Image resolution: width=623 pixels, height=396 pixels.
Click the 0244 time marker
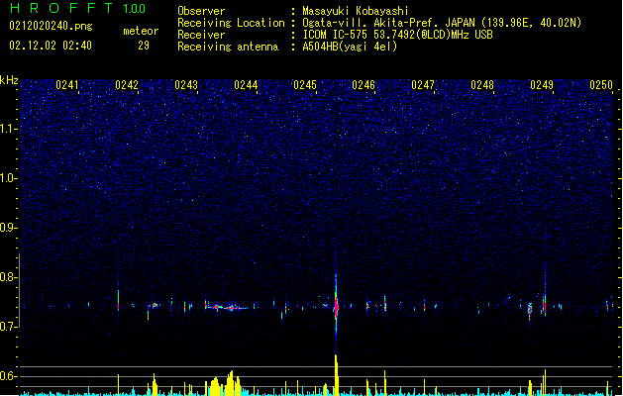tap(246, 85)
